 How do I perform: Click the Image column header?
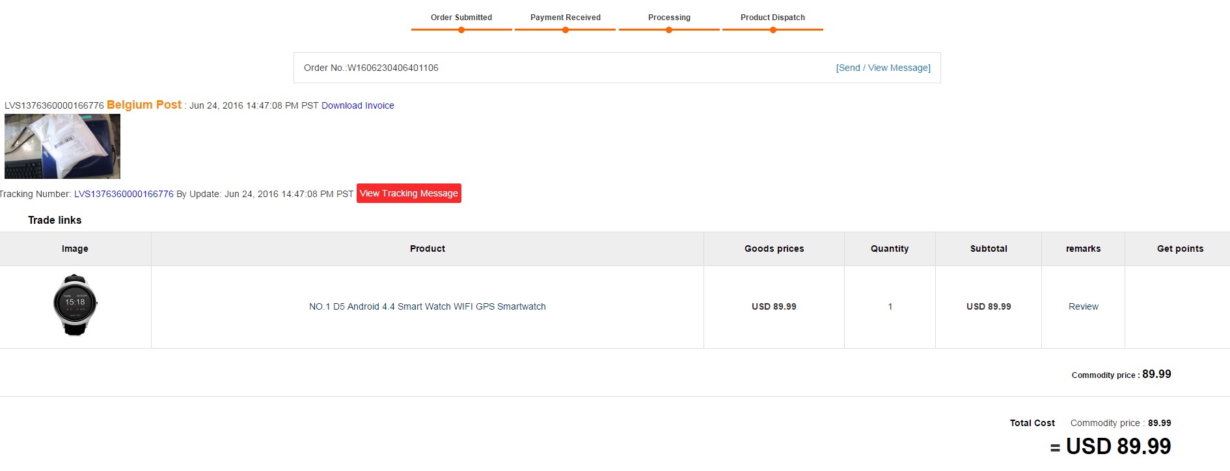click(x=75, y=249)
